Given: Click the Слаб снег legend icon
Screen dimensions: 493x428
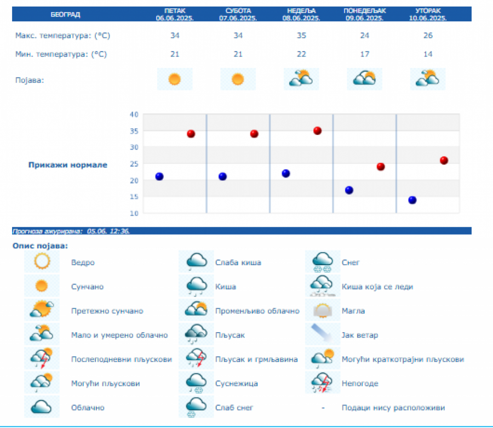Looking at the screenshot, I should coord(196,408).
